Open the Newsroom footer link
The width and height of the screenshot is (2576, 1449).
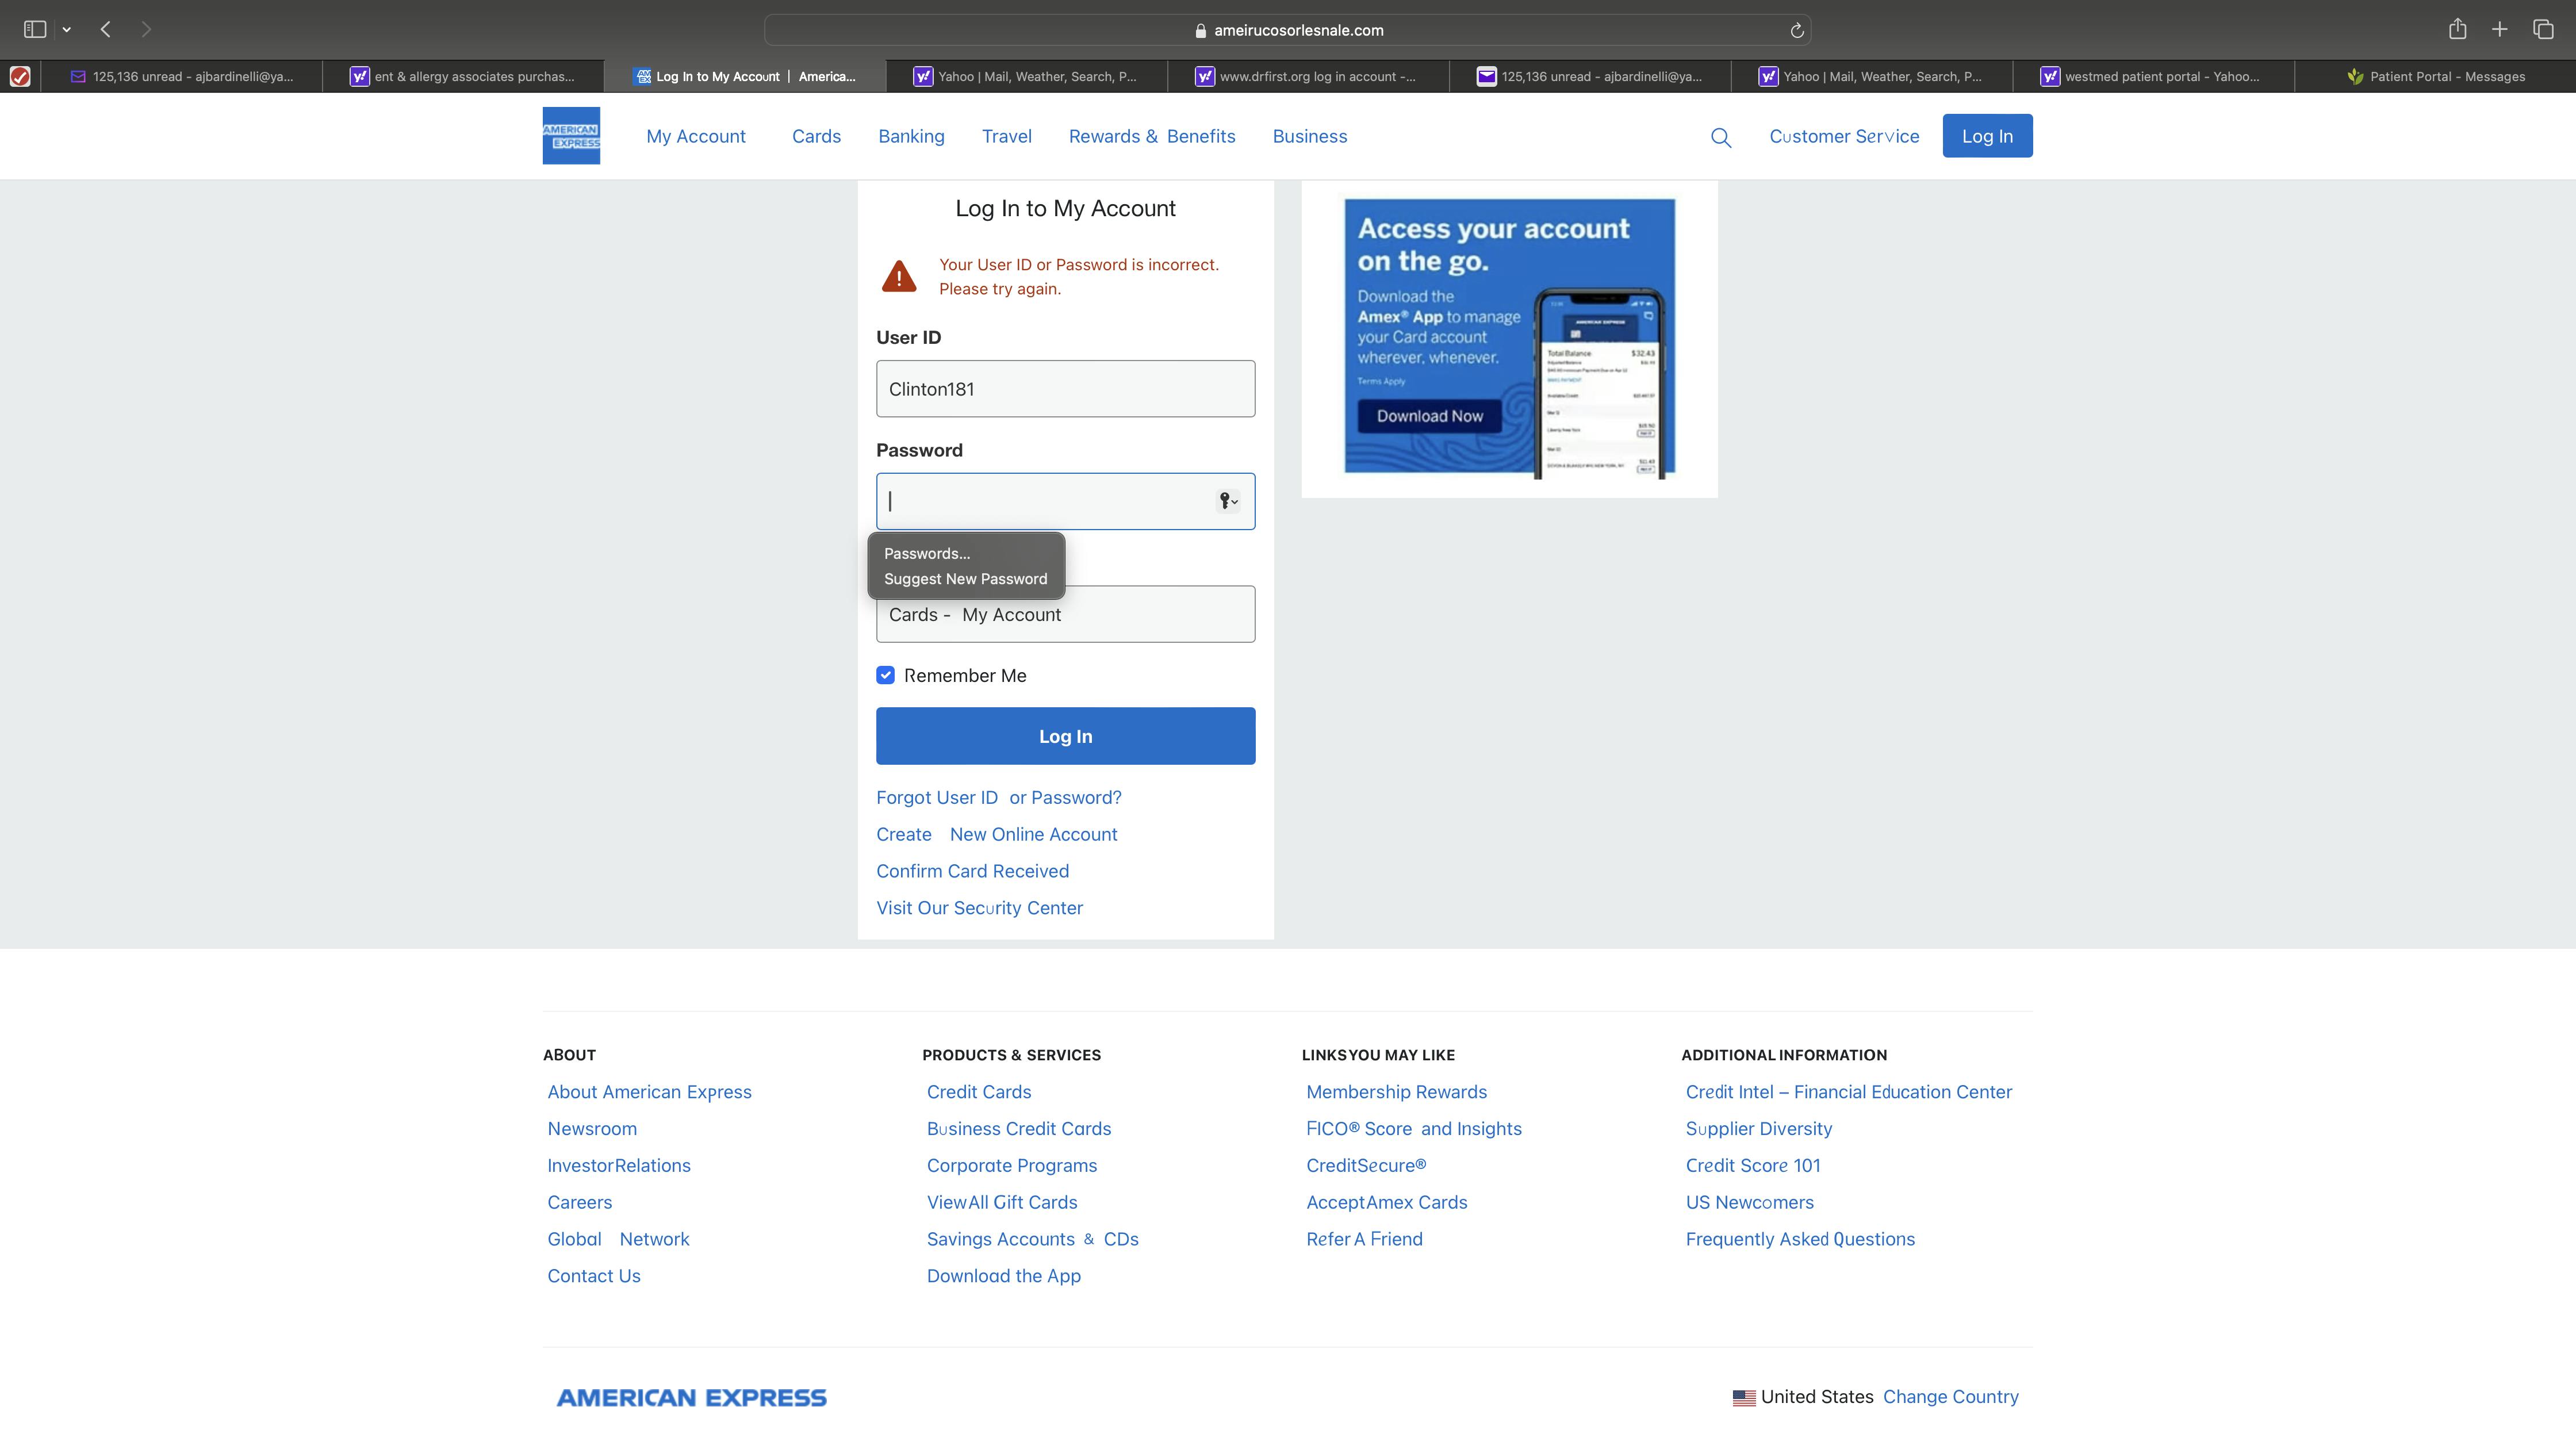(591, 1129)
